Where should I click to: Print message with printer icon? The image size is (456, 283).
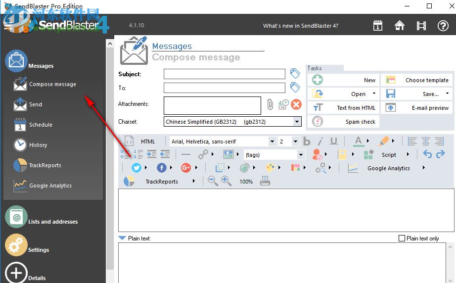pos(265,181)
